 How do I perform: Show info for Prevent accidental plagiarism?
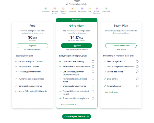click(93, 98)
